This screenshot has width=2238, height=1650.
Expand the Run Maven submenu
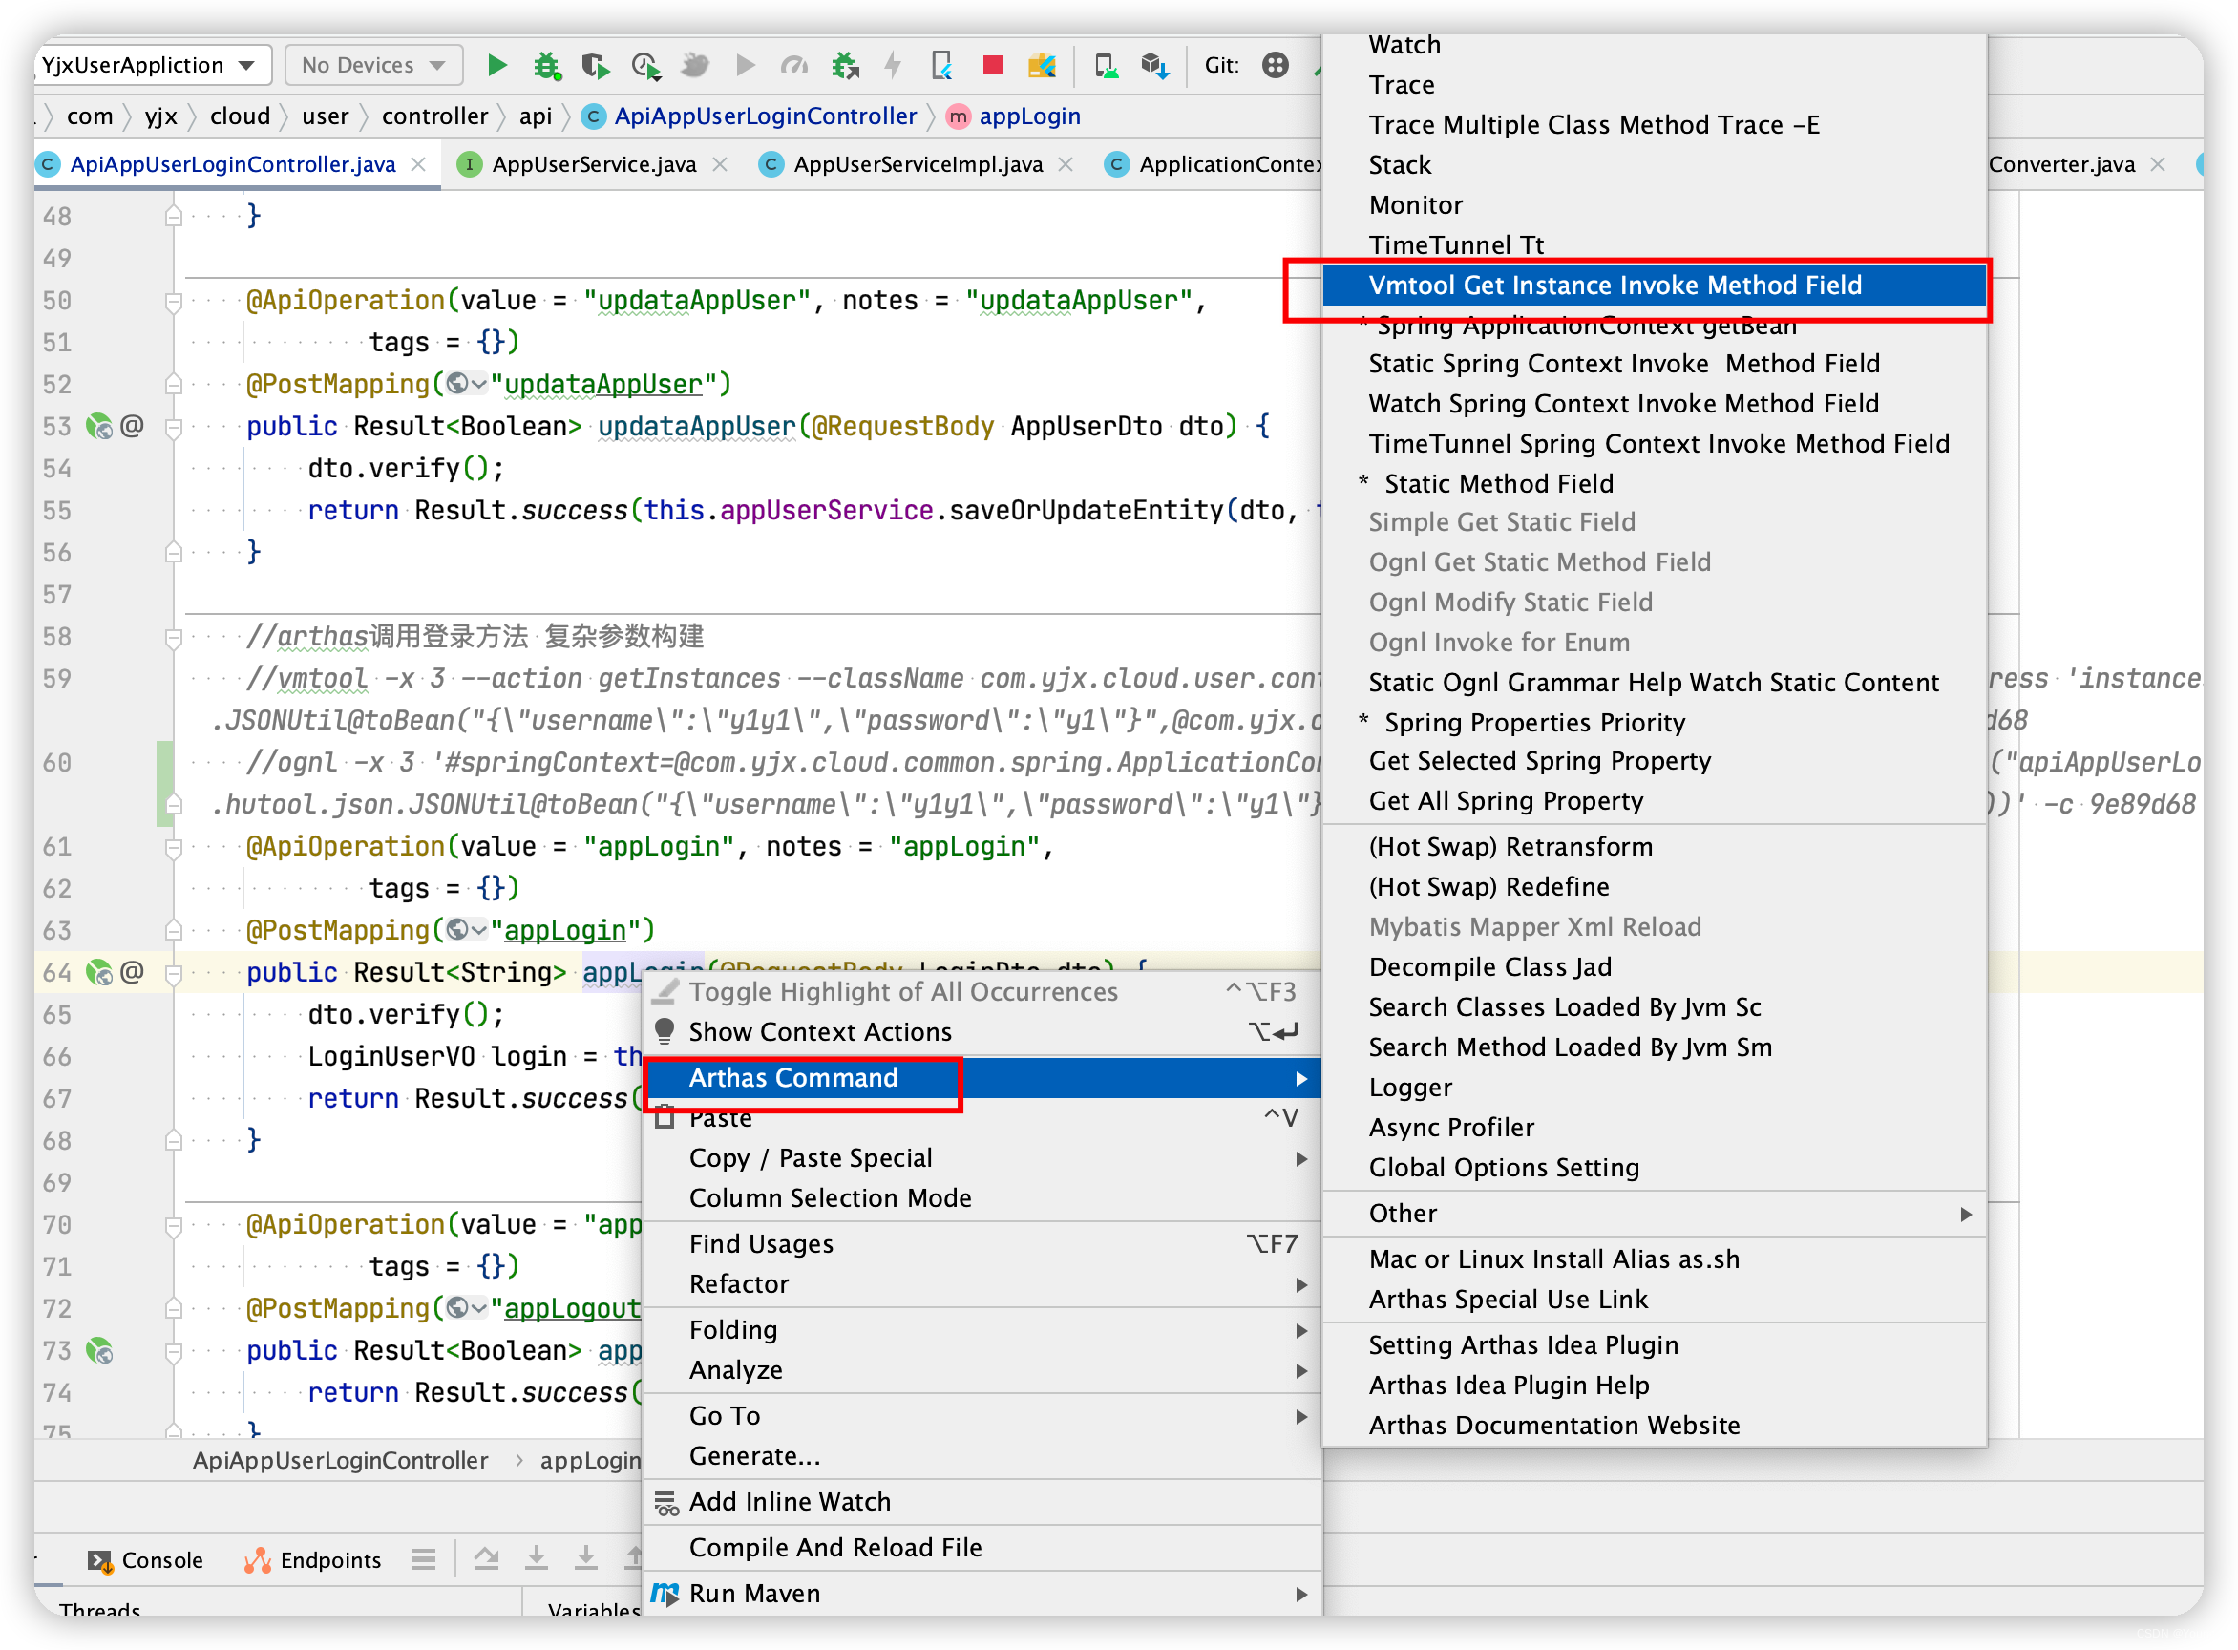tap(982, 1594)
